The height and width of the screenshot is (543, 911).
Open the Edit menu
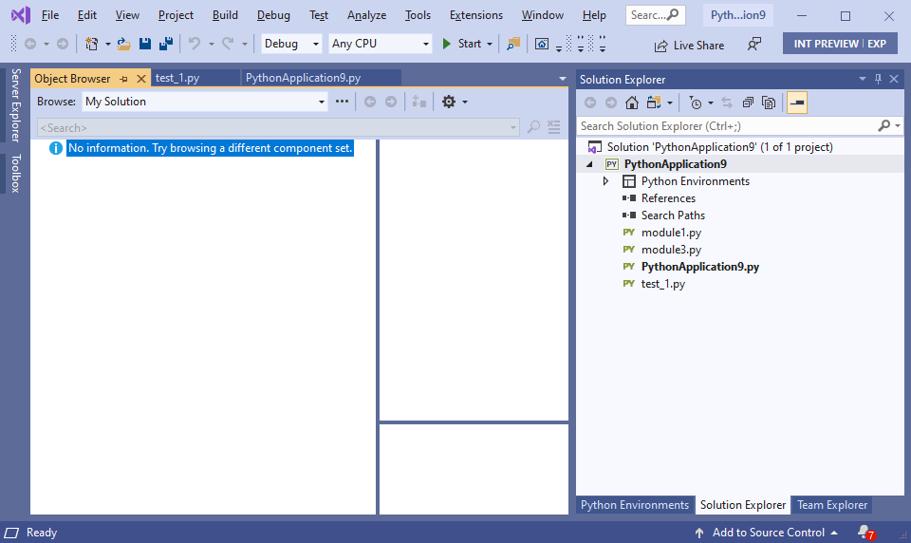tap(87, 15)
